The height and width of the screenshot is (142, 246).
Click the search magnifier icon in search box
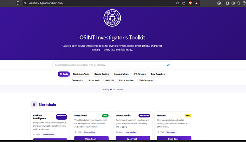168,65
